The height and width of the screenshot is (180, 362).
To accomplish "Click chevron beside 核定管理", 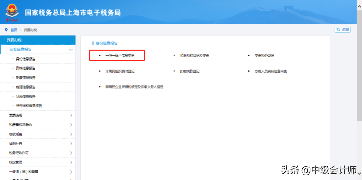I will pos(71,162).
